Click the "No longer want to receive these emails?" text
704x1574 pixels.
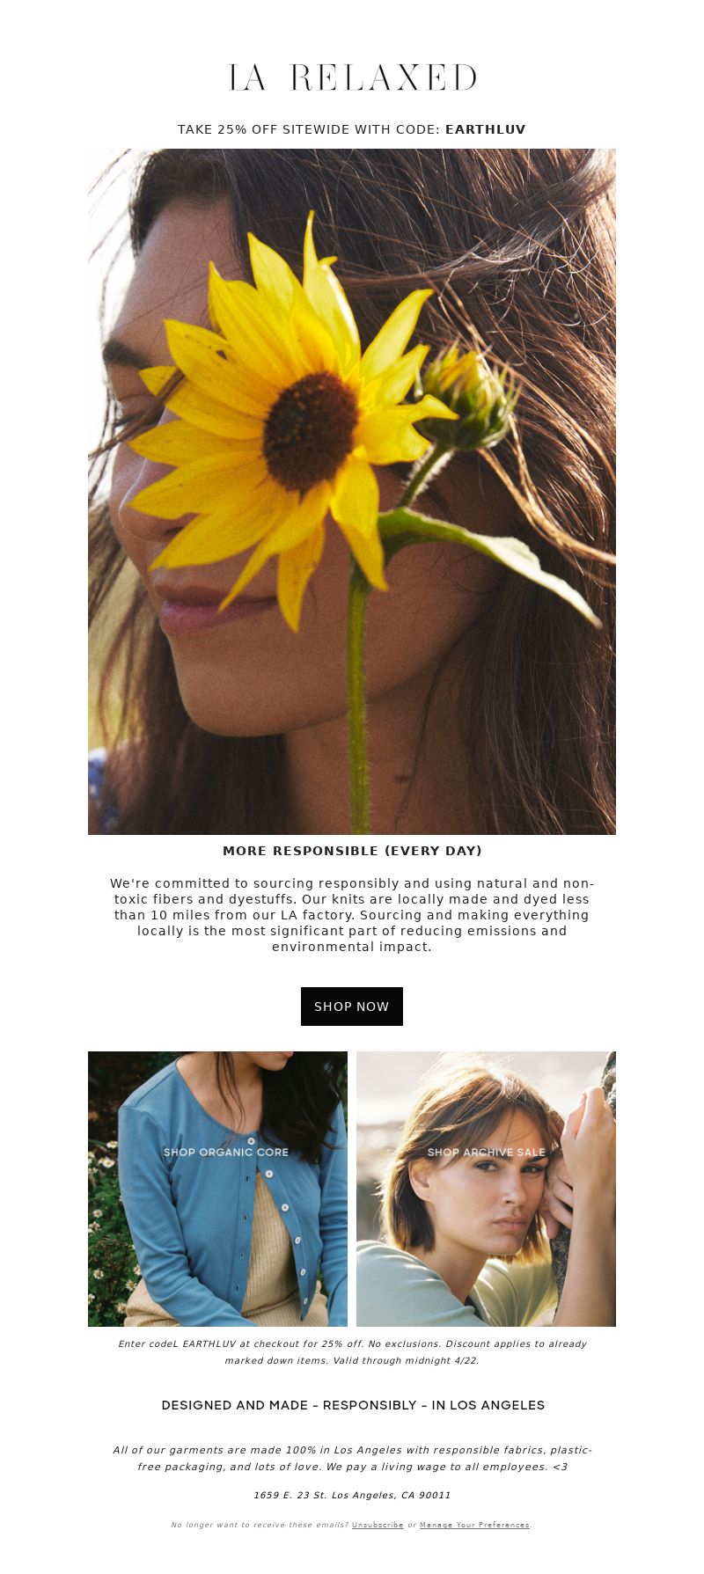pyautogui.click(x=260, y=1525)
